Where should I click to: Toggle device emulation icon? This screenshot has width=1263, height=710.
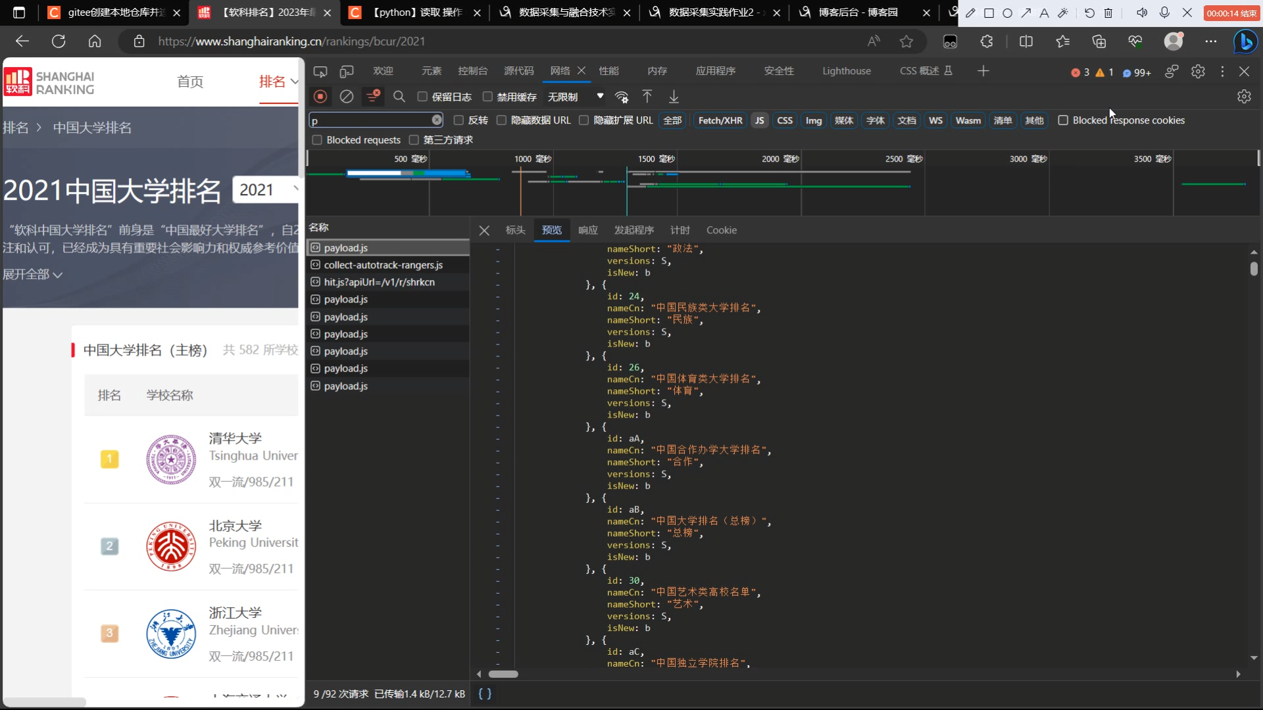tap(347, 71)
